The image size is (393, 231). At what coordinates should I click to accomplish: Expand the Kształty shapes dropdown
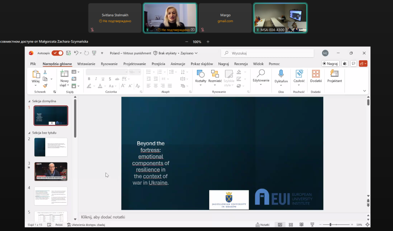point(200,85)
